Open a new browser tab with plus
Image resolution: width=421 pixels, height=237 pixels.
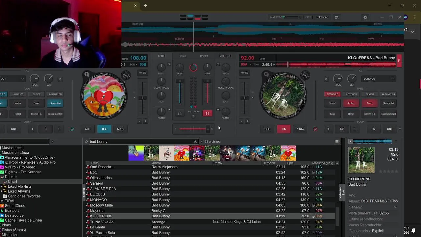pyautogui.click(x=145, y=5)
